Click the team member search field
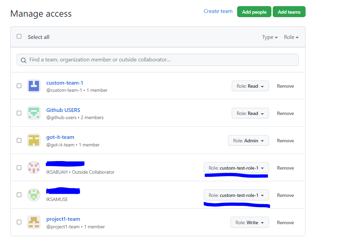This screenshot has width=337, height=244. (157, 59)
